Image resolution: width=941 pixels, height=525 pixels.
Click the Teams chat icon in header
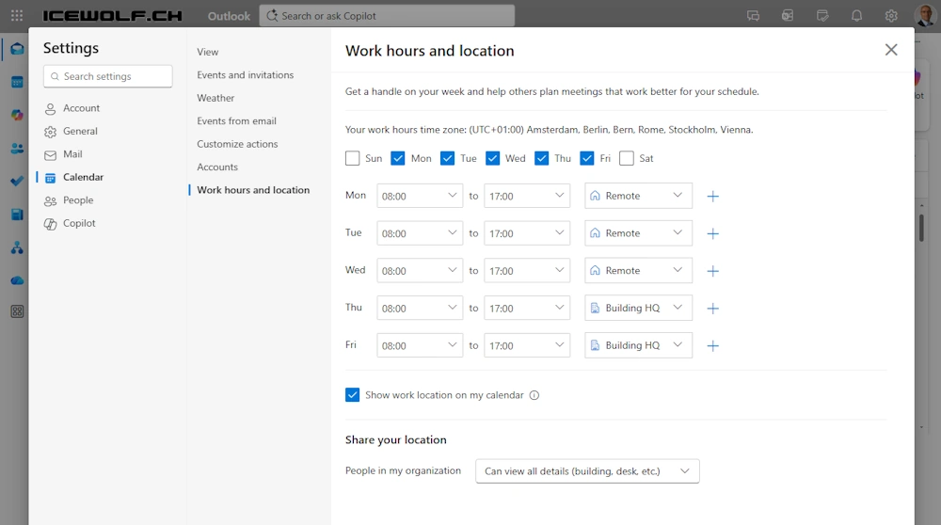pos(753,16)
